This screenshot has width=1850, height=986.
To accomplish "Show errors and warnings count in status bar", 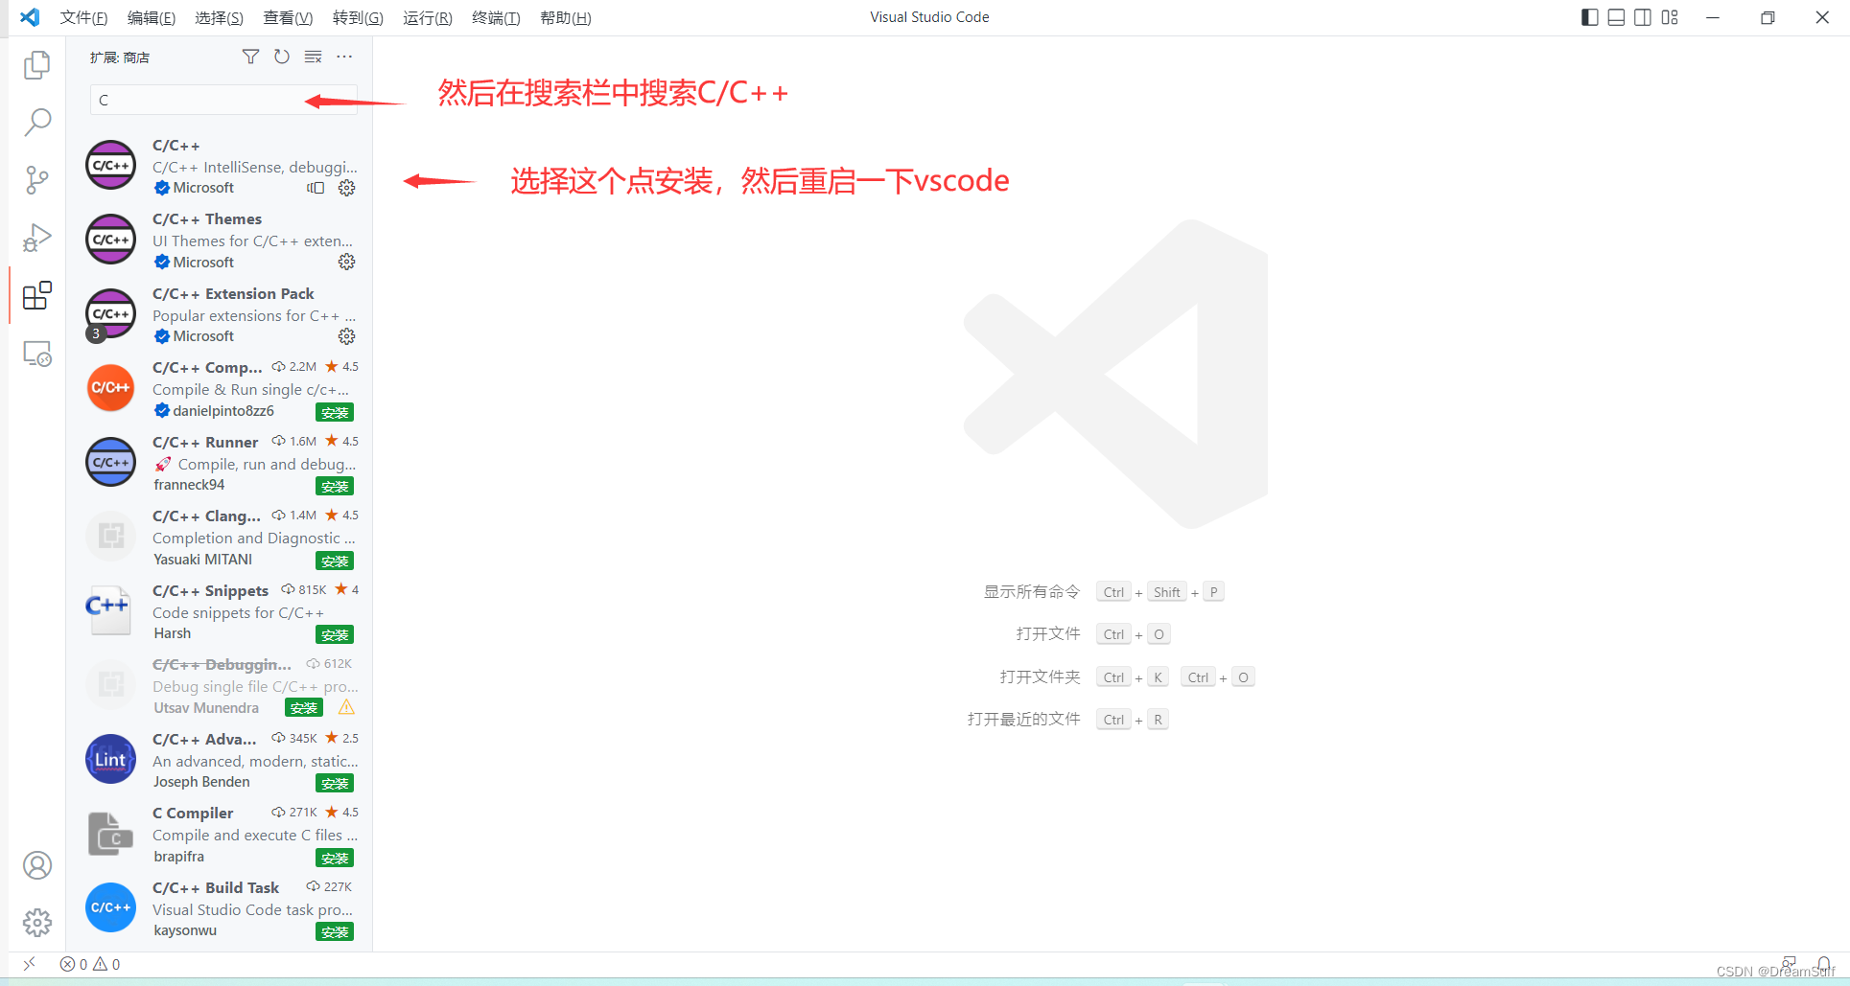I will 90,964.
